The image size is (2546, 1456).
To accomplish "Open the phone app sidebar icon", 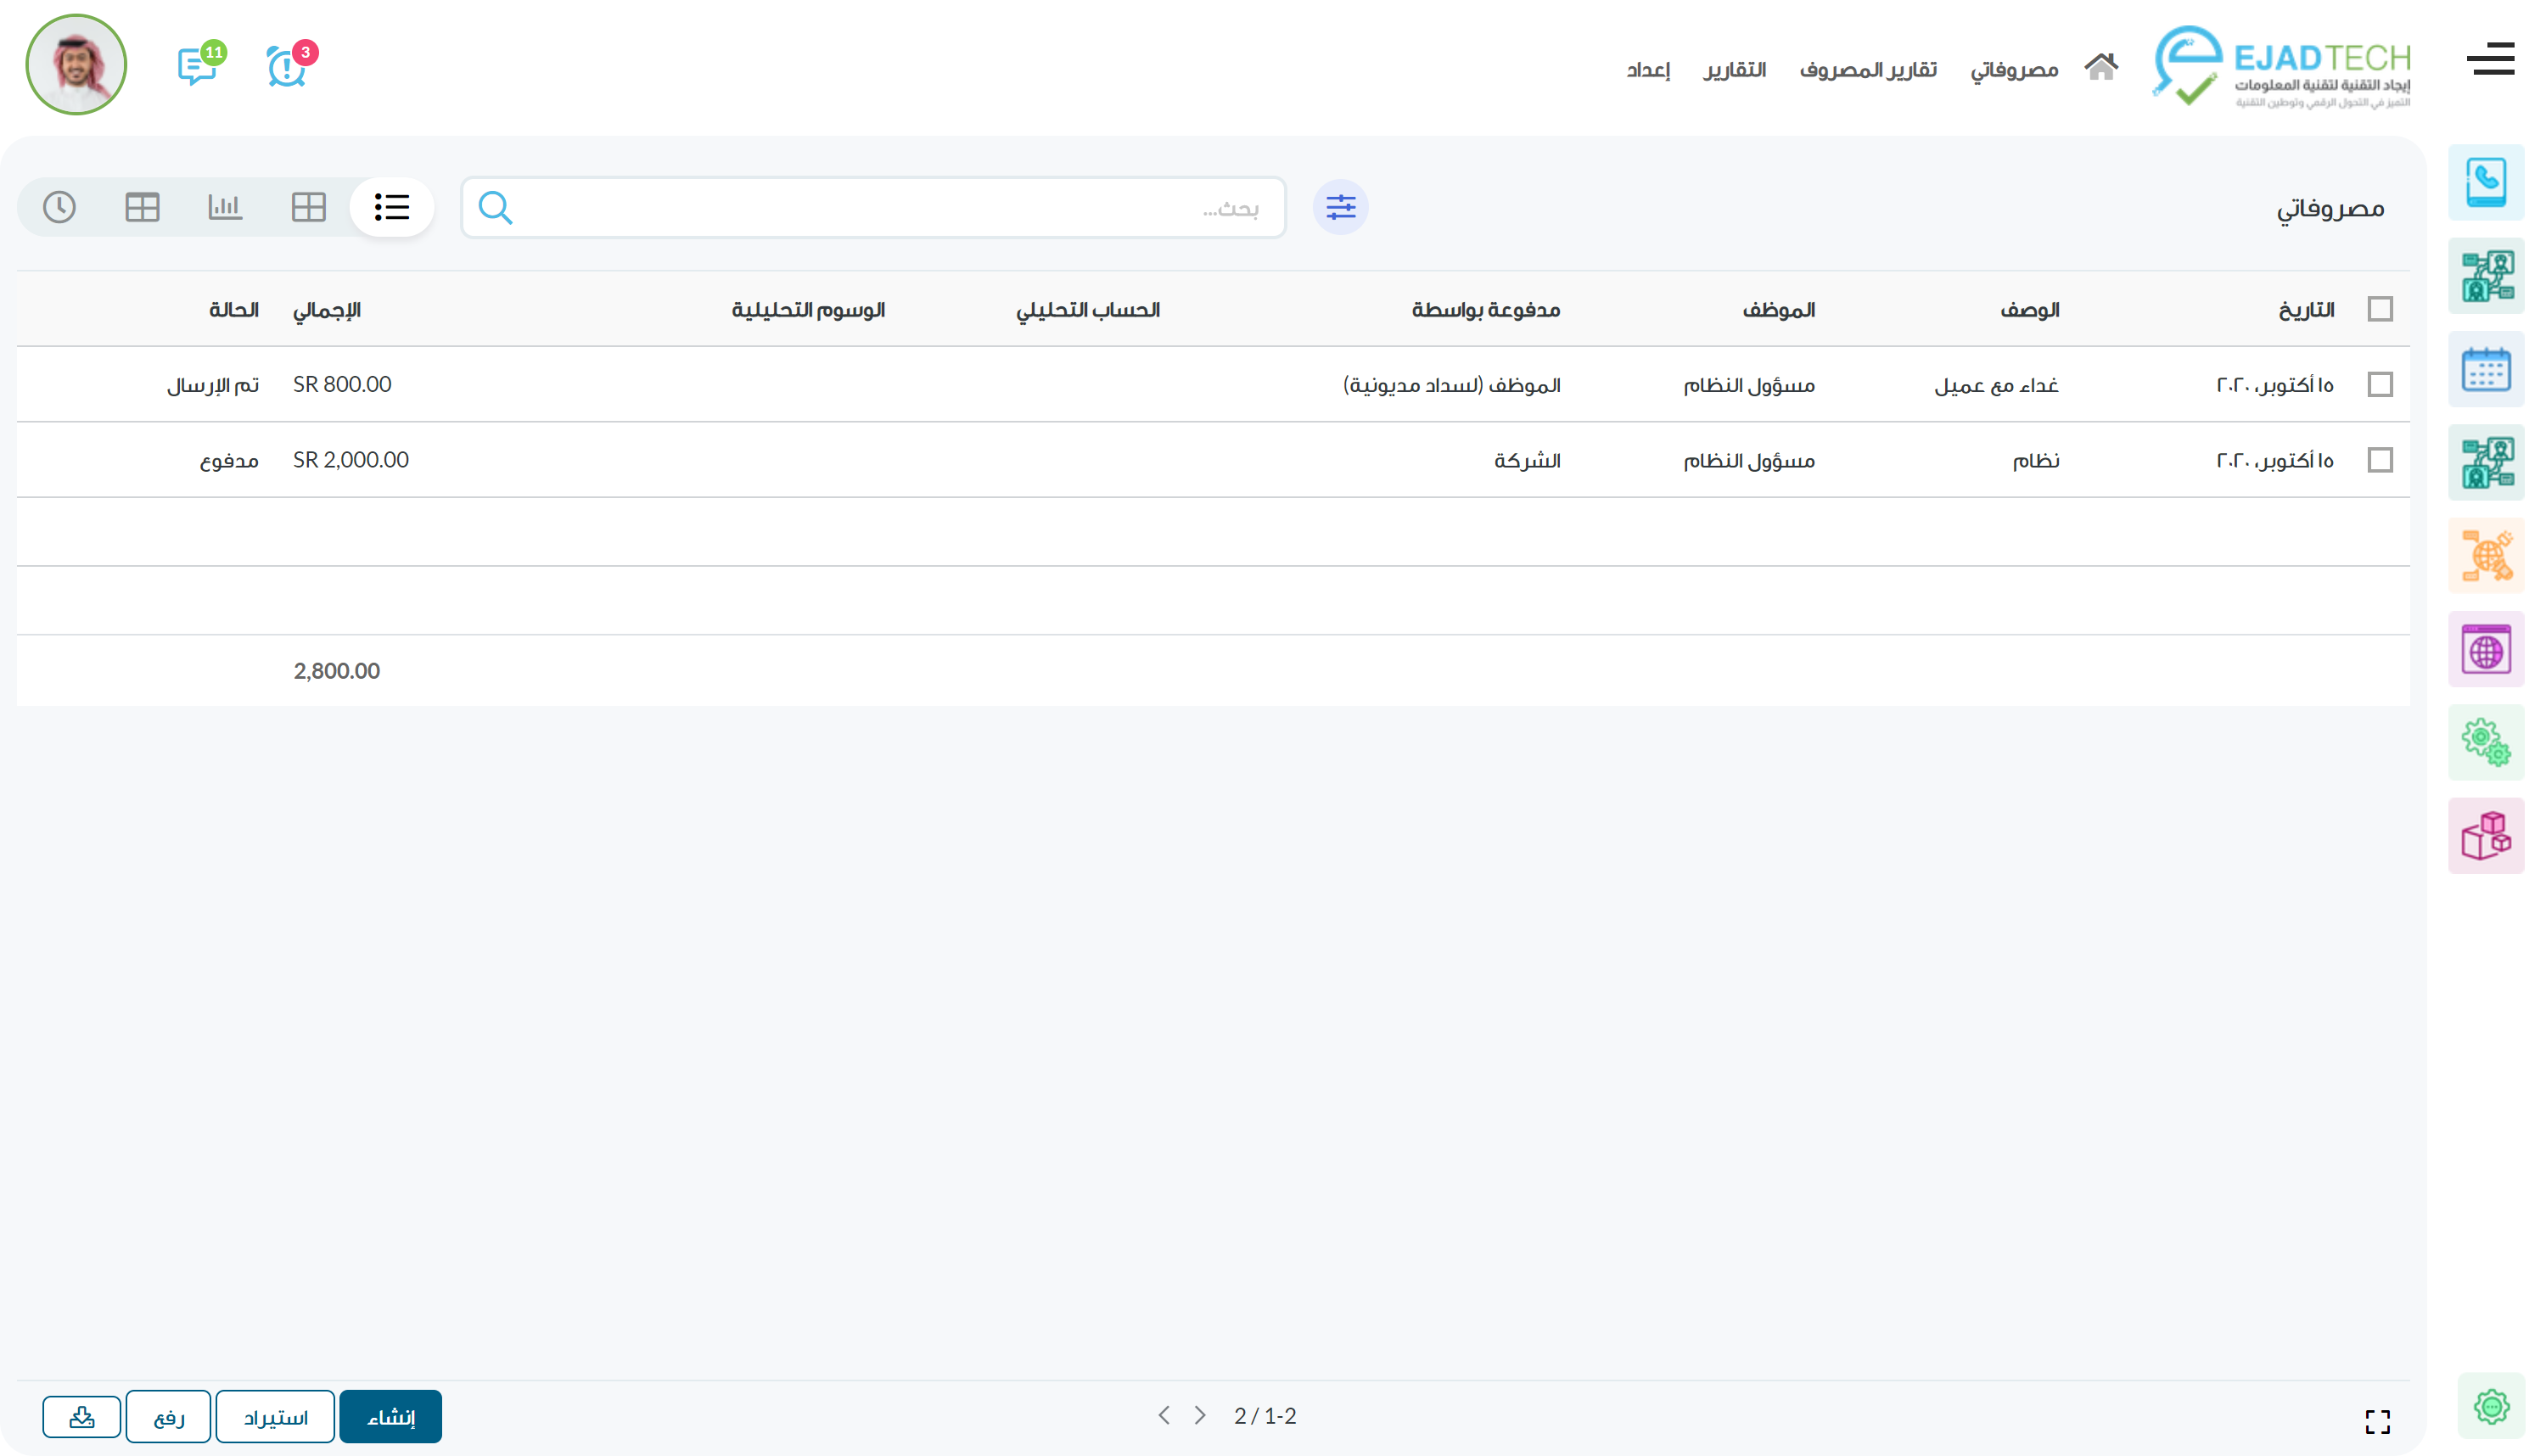I will (x=2485, y=183).
